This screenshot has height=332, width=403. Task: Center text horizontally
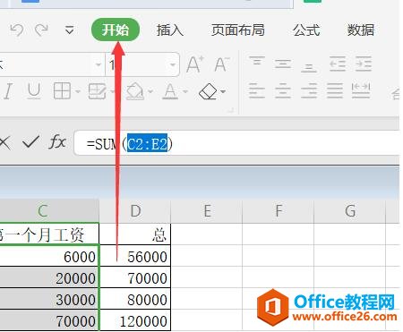pos(283,90)
